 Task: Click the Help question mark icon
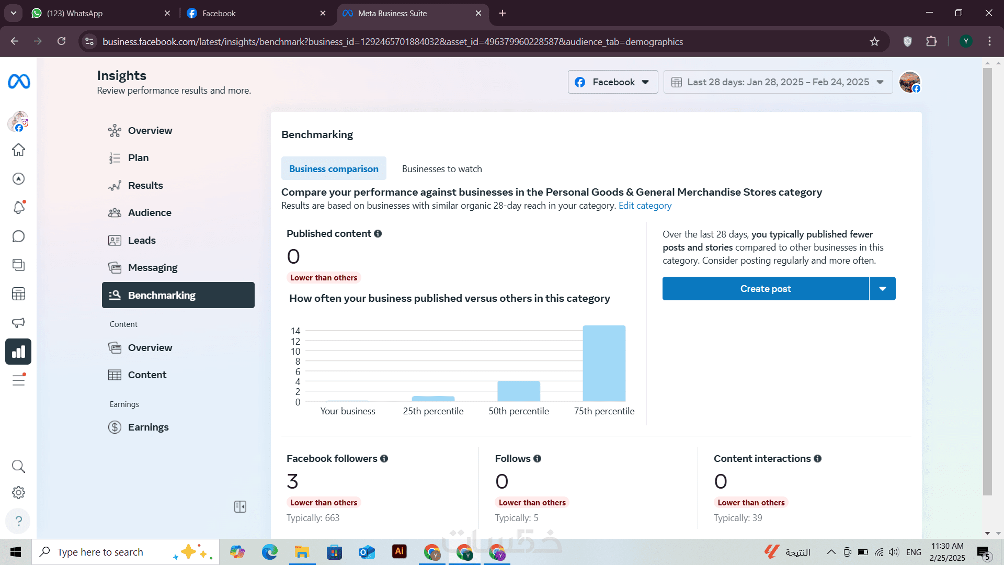(x=18, y=521)
